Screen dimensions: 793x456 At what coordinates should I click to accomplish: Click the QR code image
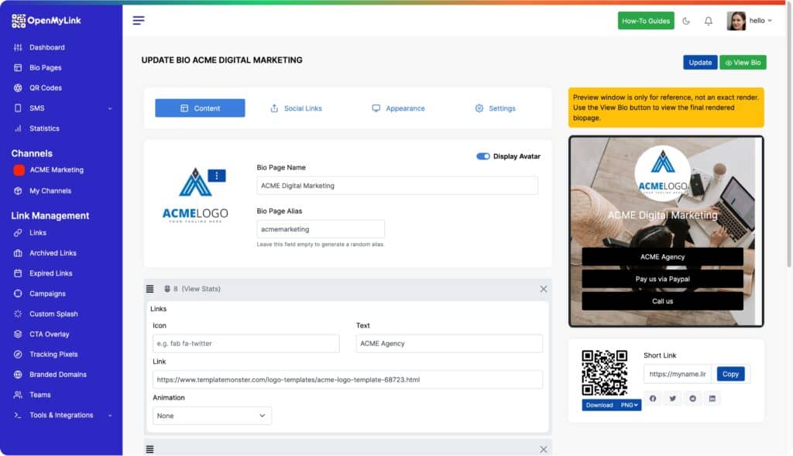[604, 373]
